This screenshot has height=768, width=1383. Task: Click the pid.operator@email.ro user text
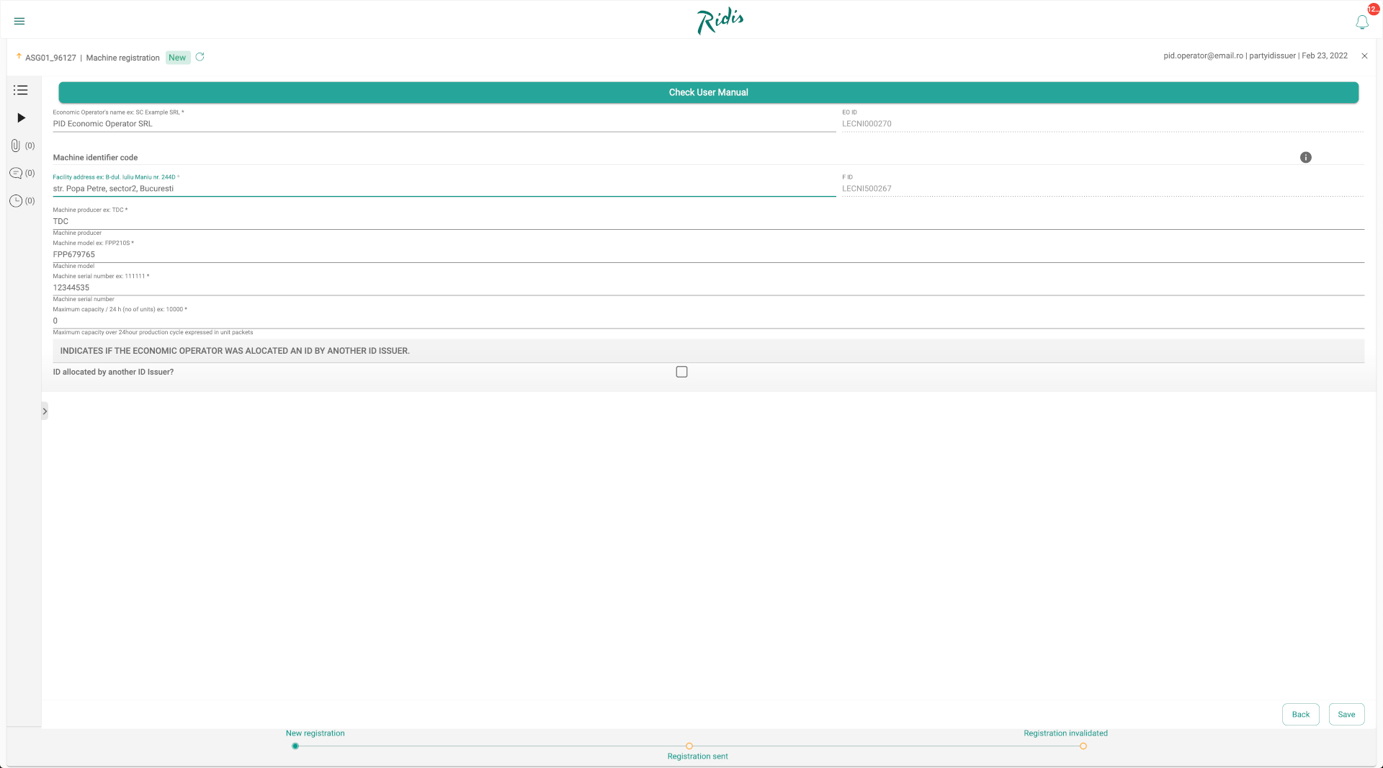1203,55
